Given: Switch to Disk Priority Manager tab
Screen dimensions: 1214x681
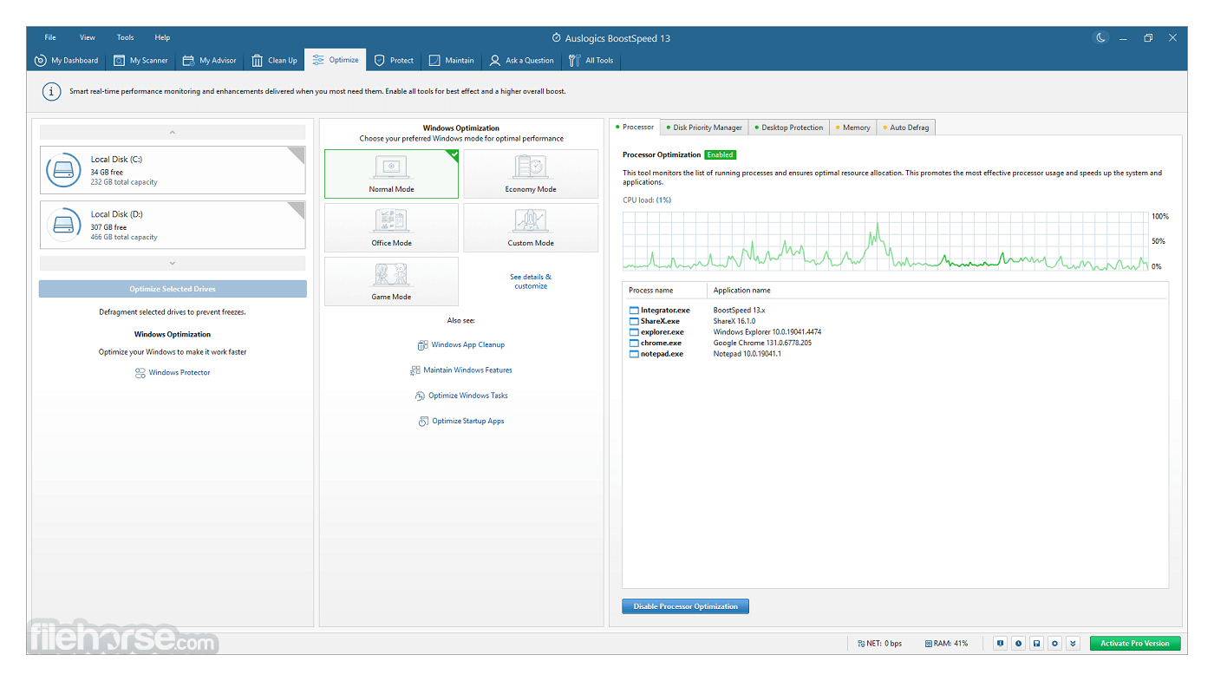Looking at the screenshot, I should [x=704, y=128].
